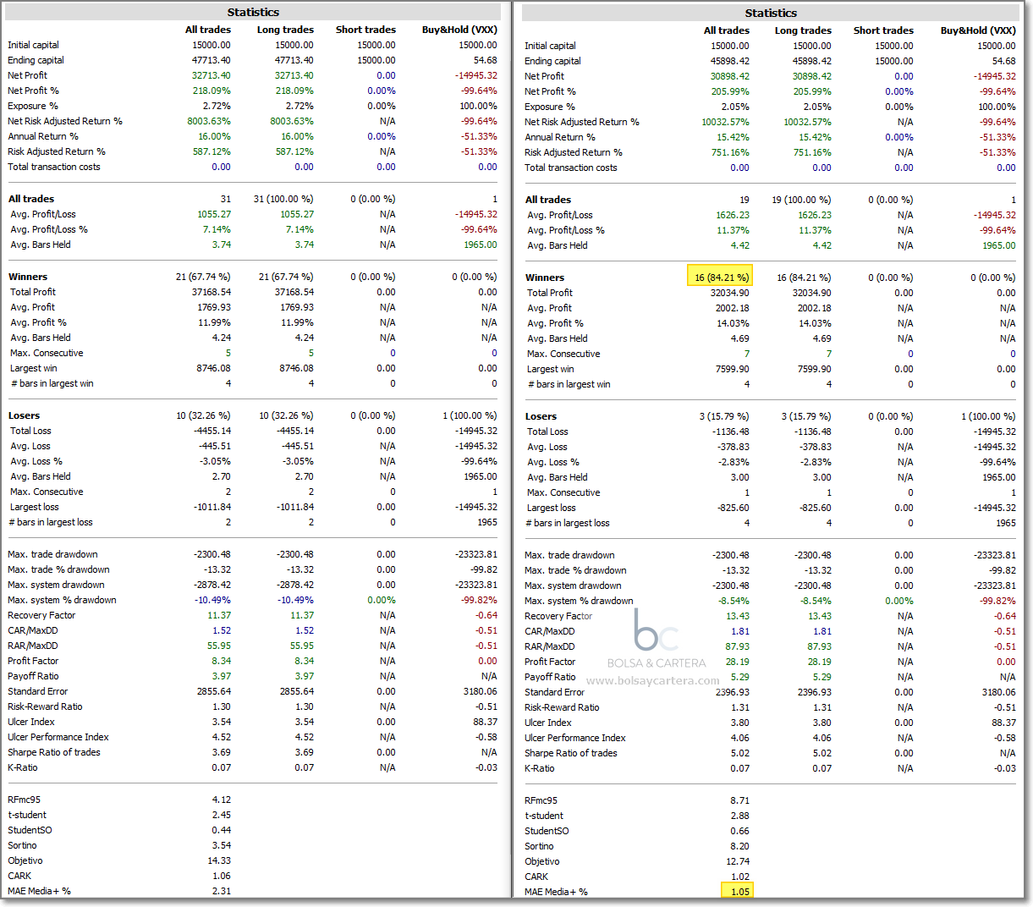Screen dimensions: 1033x907
Task: Click left panel All trades Avg. Profit/Loss 1055.27
Action: tap(214, 214)
